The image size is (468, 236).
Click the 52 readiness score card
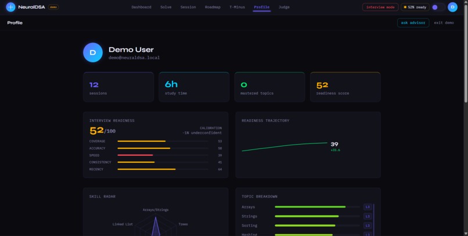345,87
